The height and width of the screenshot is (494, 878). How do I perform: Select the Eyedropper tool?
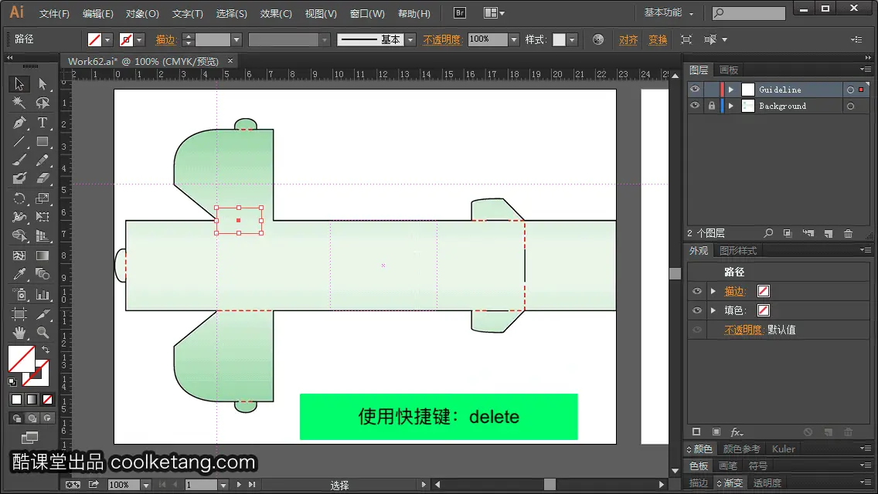coord(19,274)
